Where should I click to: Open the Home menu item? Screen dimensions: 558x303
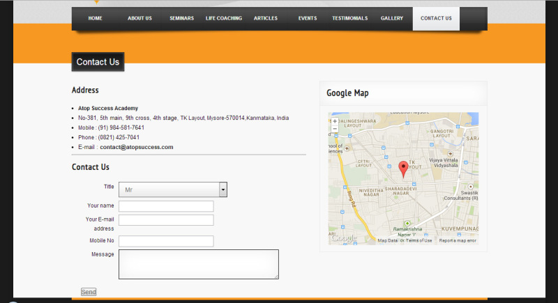pyautogui.click(x=95, y=18)
